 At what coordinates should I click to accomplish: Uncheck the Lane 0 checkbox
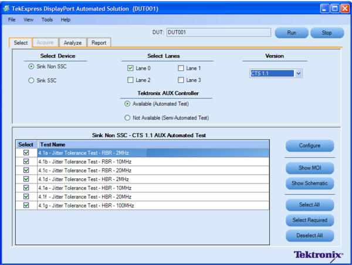pyautogui.click(x=130, y=68)
